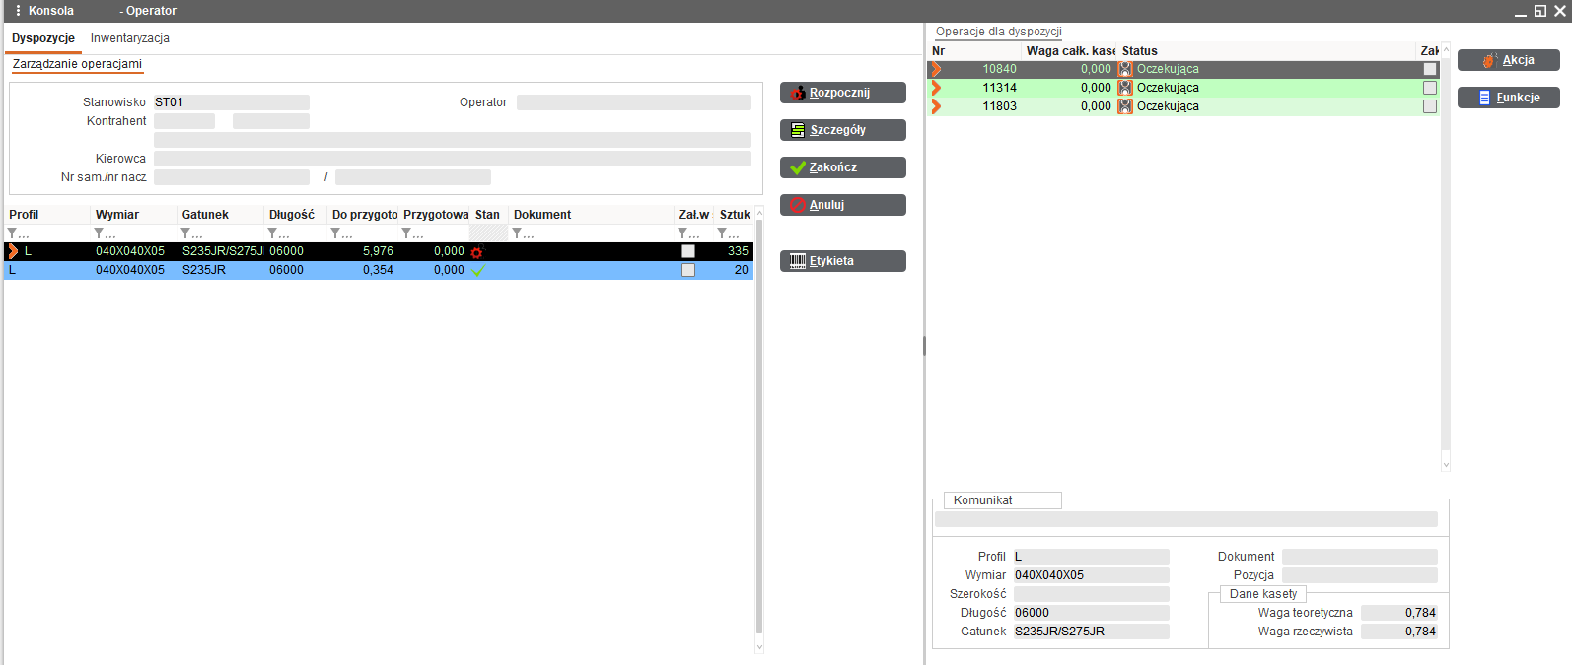Click the red prohibition icon on Anuluj
Screen dimensions: 1572x665
pyautogui.click(x=798, y=205)
